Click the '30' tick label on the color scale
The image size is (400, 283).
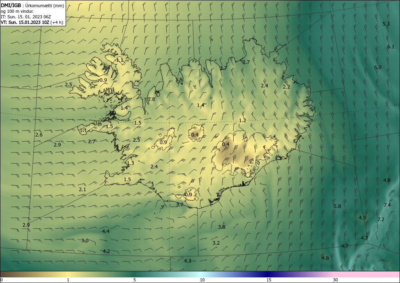[336, 280]
